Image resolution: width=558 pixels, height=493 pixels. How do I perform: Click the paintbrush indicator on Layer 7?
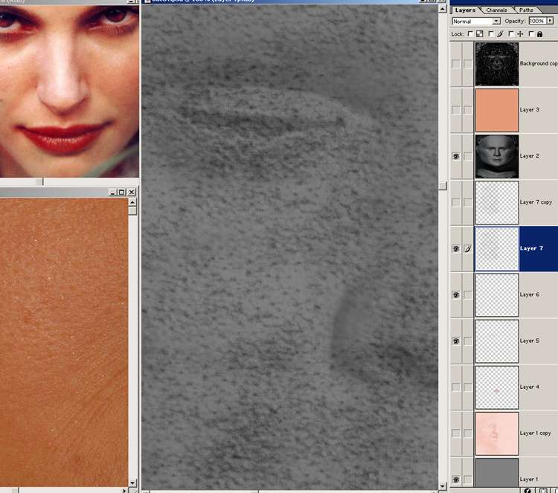[468, 248]
